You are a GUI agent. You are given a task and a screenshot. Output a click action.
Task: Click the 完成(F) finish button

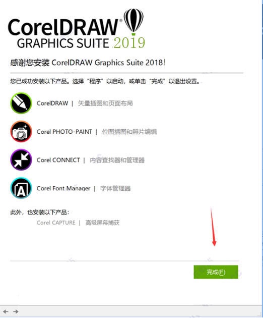click(216, 272)
